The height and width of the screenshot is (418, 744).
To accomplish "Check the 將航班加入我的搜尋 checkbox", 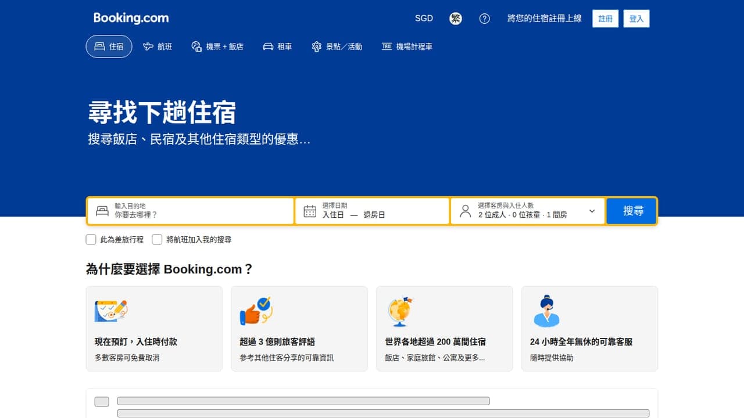I will [157, 239].
